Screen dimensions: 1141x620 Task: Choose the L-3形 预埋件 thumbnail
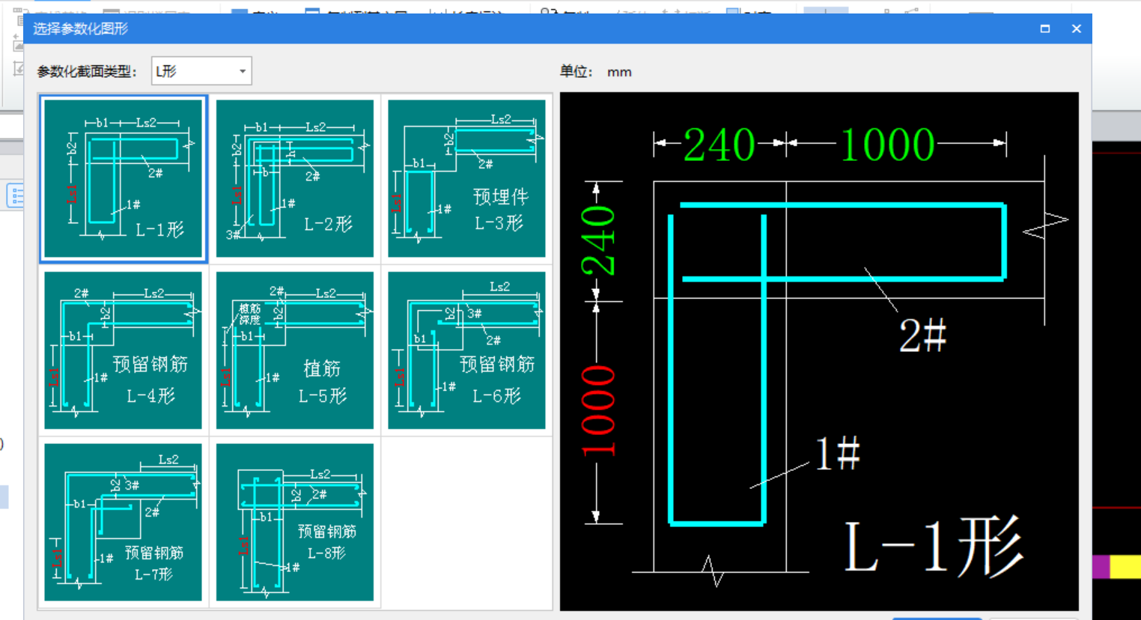466,179
